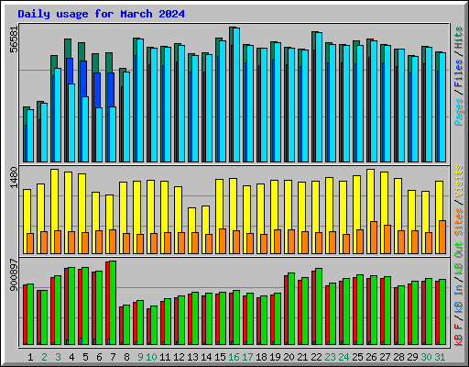This screenshot has width=469, height=367.
Task: Click day label 29 on the x-axis
Action: [x=412, y=357]
